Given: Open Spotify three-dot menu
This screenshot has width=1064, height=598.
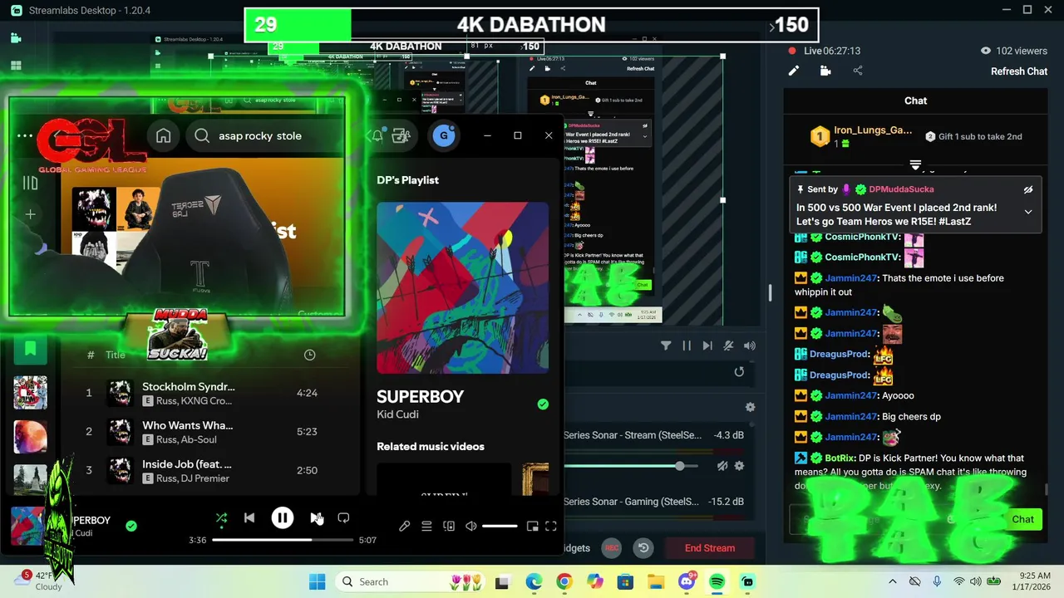Looking at the screenshot, I should [x=25, y=136].
